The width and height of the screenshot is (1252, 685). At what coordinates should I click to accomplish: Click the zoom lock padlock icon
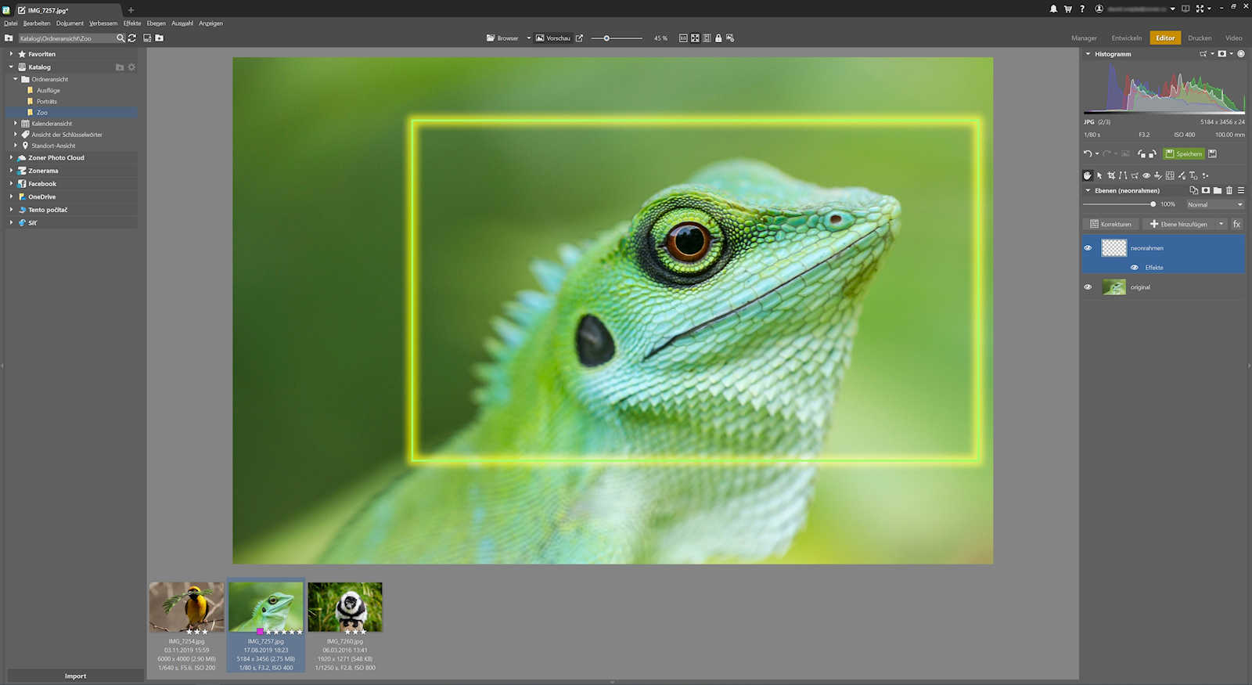point(718,38)
